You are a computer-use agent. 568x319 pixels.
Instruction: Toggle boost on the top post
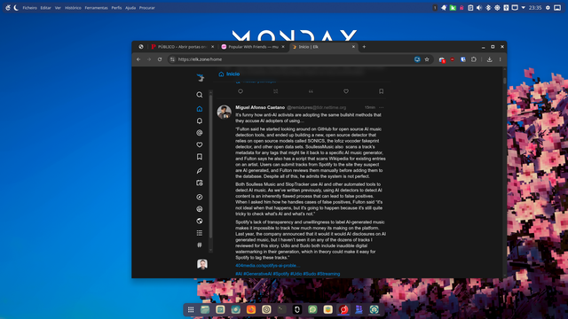(276, 91)
